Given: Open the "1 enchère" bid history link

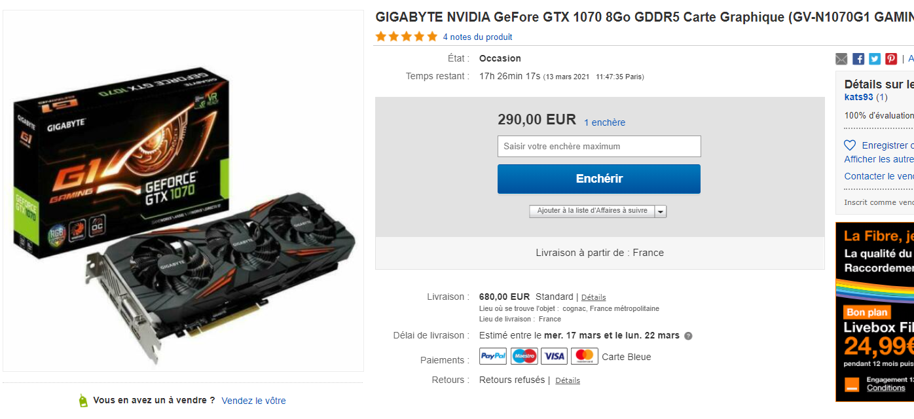Looking at the screenshot, I should click(x=604, y=122).
